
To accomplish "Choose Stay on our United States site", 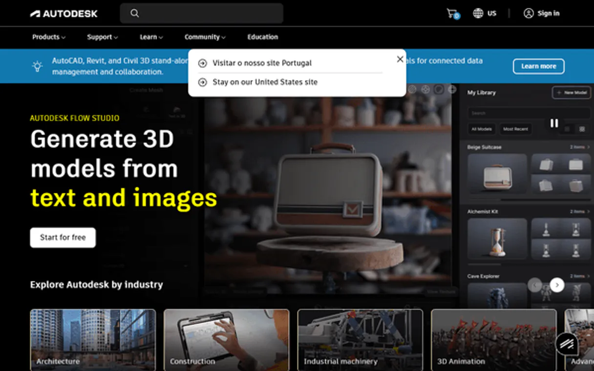I will 265,82.
